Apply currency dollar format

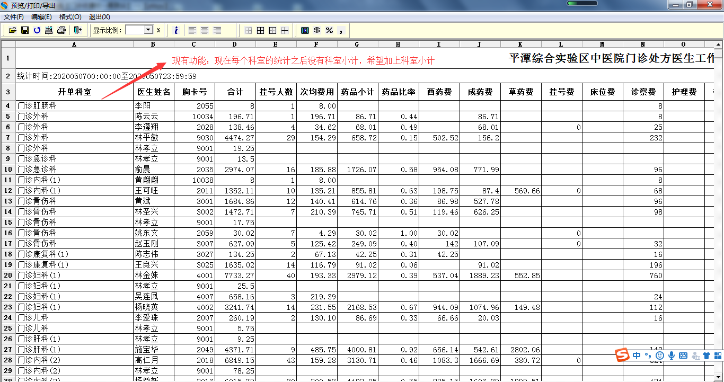(x=317, y=30)
